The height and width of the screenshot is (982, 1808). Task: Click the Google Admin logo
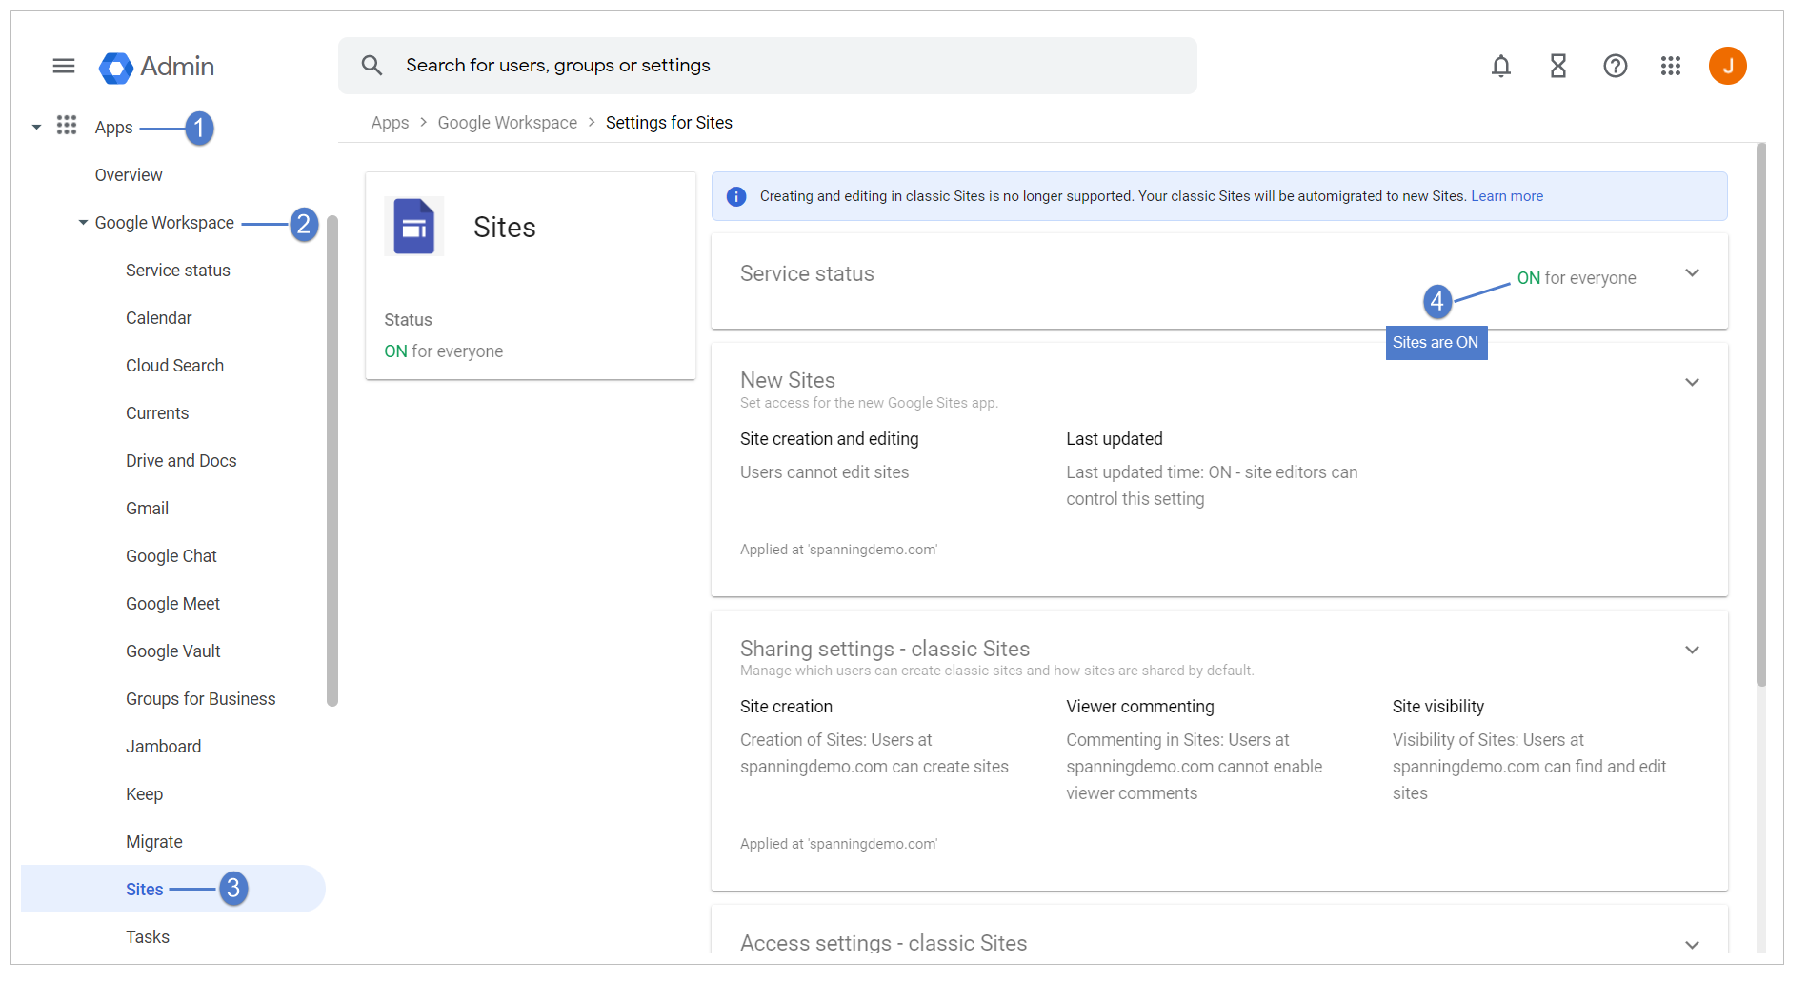pyautogui.click(x=156, y=67)
